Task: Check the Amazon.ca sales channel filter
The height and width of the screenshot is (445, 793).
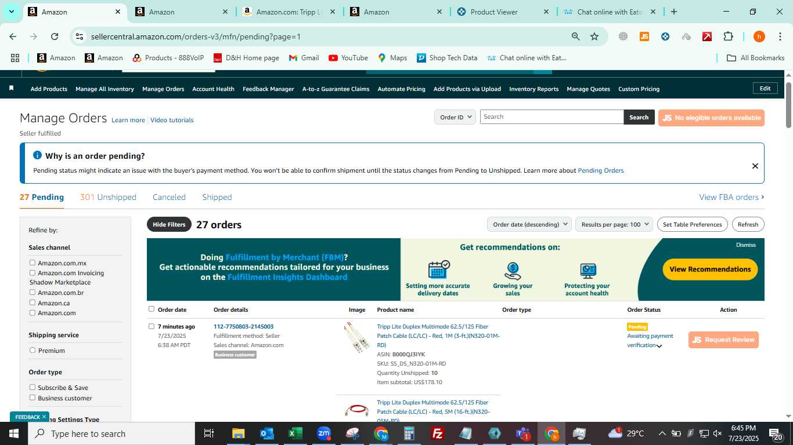Action: coord(33,302)
